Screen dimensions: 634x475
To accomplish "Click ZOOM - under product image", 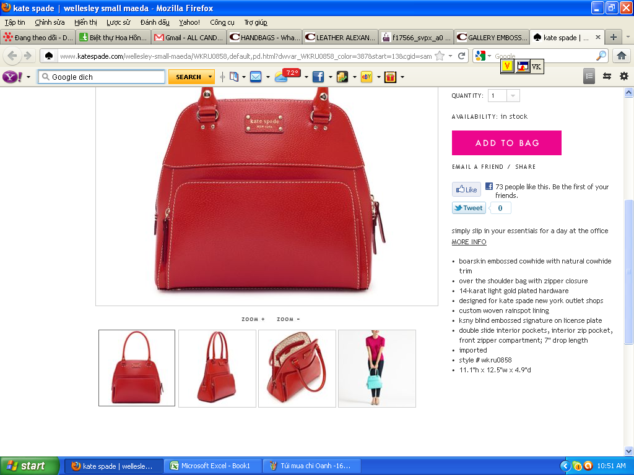I will pyautogui.click(x=289, y=319).
